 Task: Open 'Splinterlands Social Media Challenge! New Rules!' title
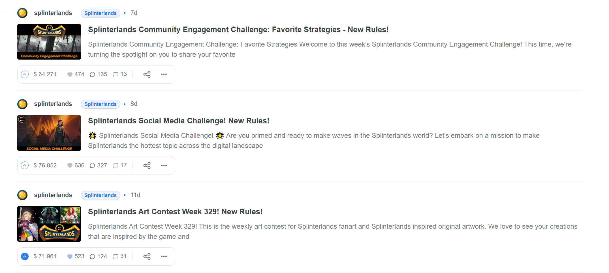coord(179,121)
